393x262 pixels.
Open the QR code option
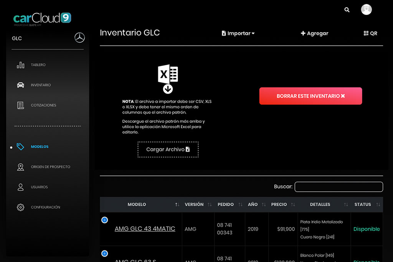click(x=370, y=33)
